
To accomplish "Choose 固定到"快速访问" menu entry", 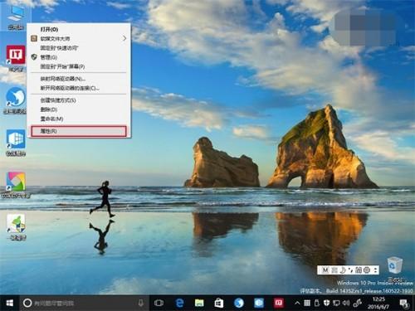I will tap(79, 48).
